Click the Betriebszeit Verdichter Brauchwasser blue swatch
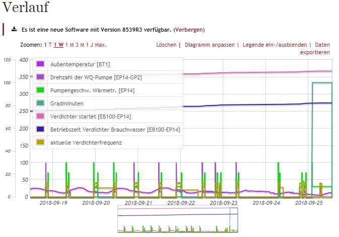Image resolution: width=339 pixels, height=237 pixels. tap(40, 129)
